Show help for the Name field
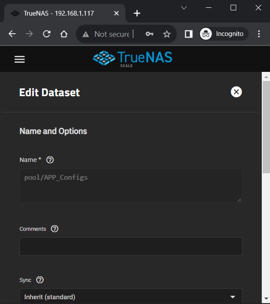The height and width of the screenshot is (304, 270). (x=50, y=160)
